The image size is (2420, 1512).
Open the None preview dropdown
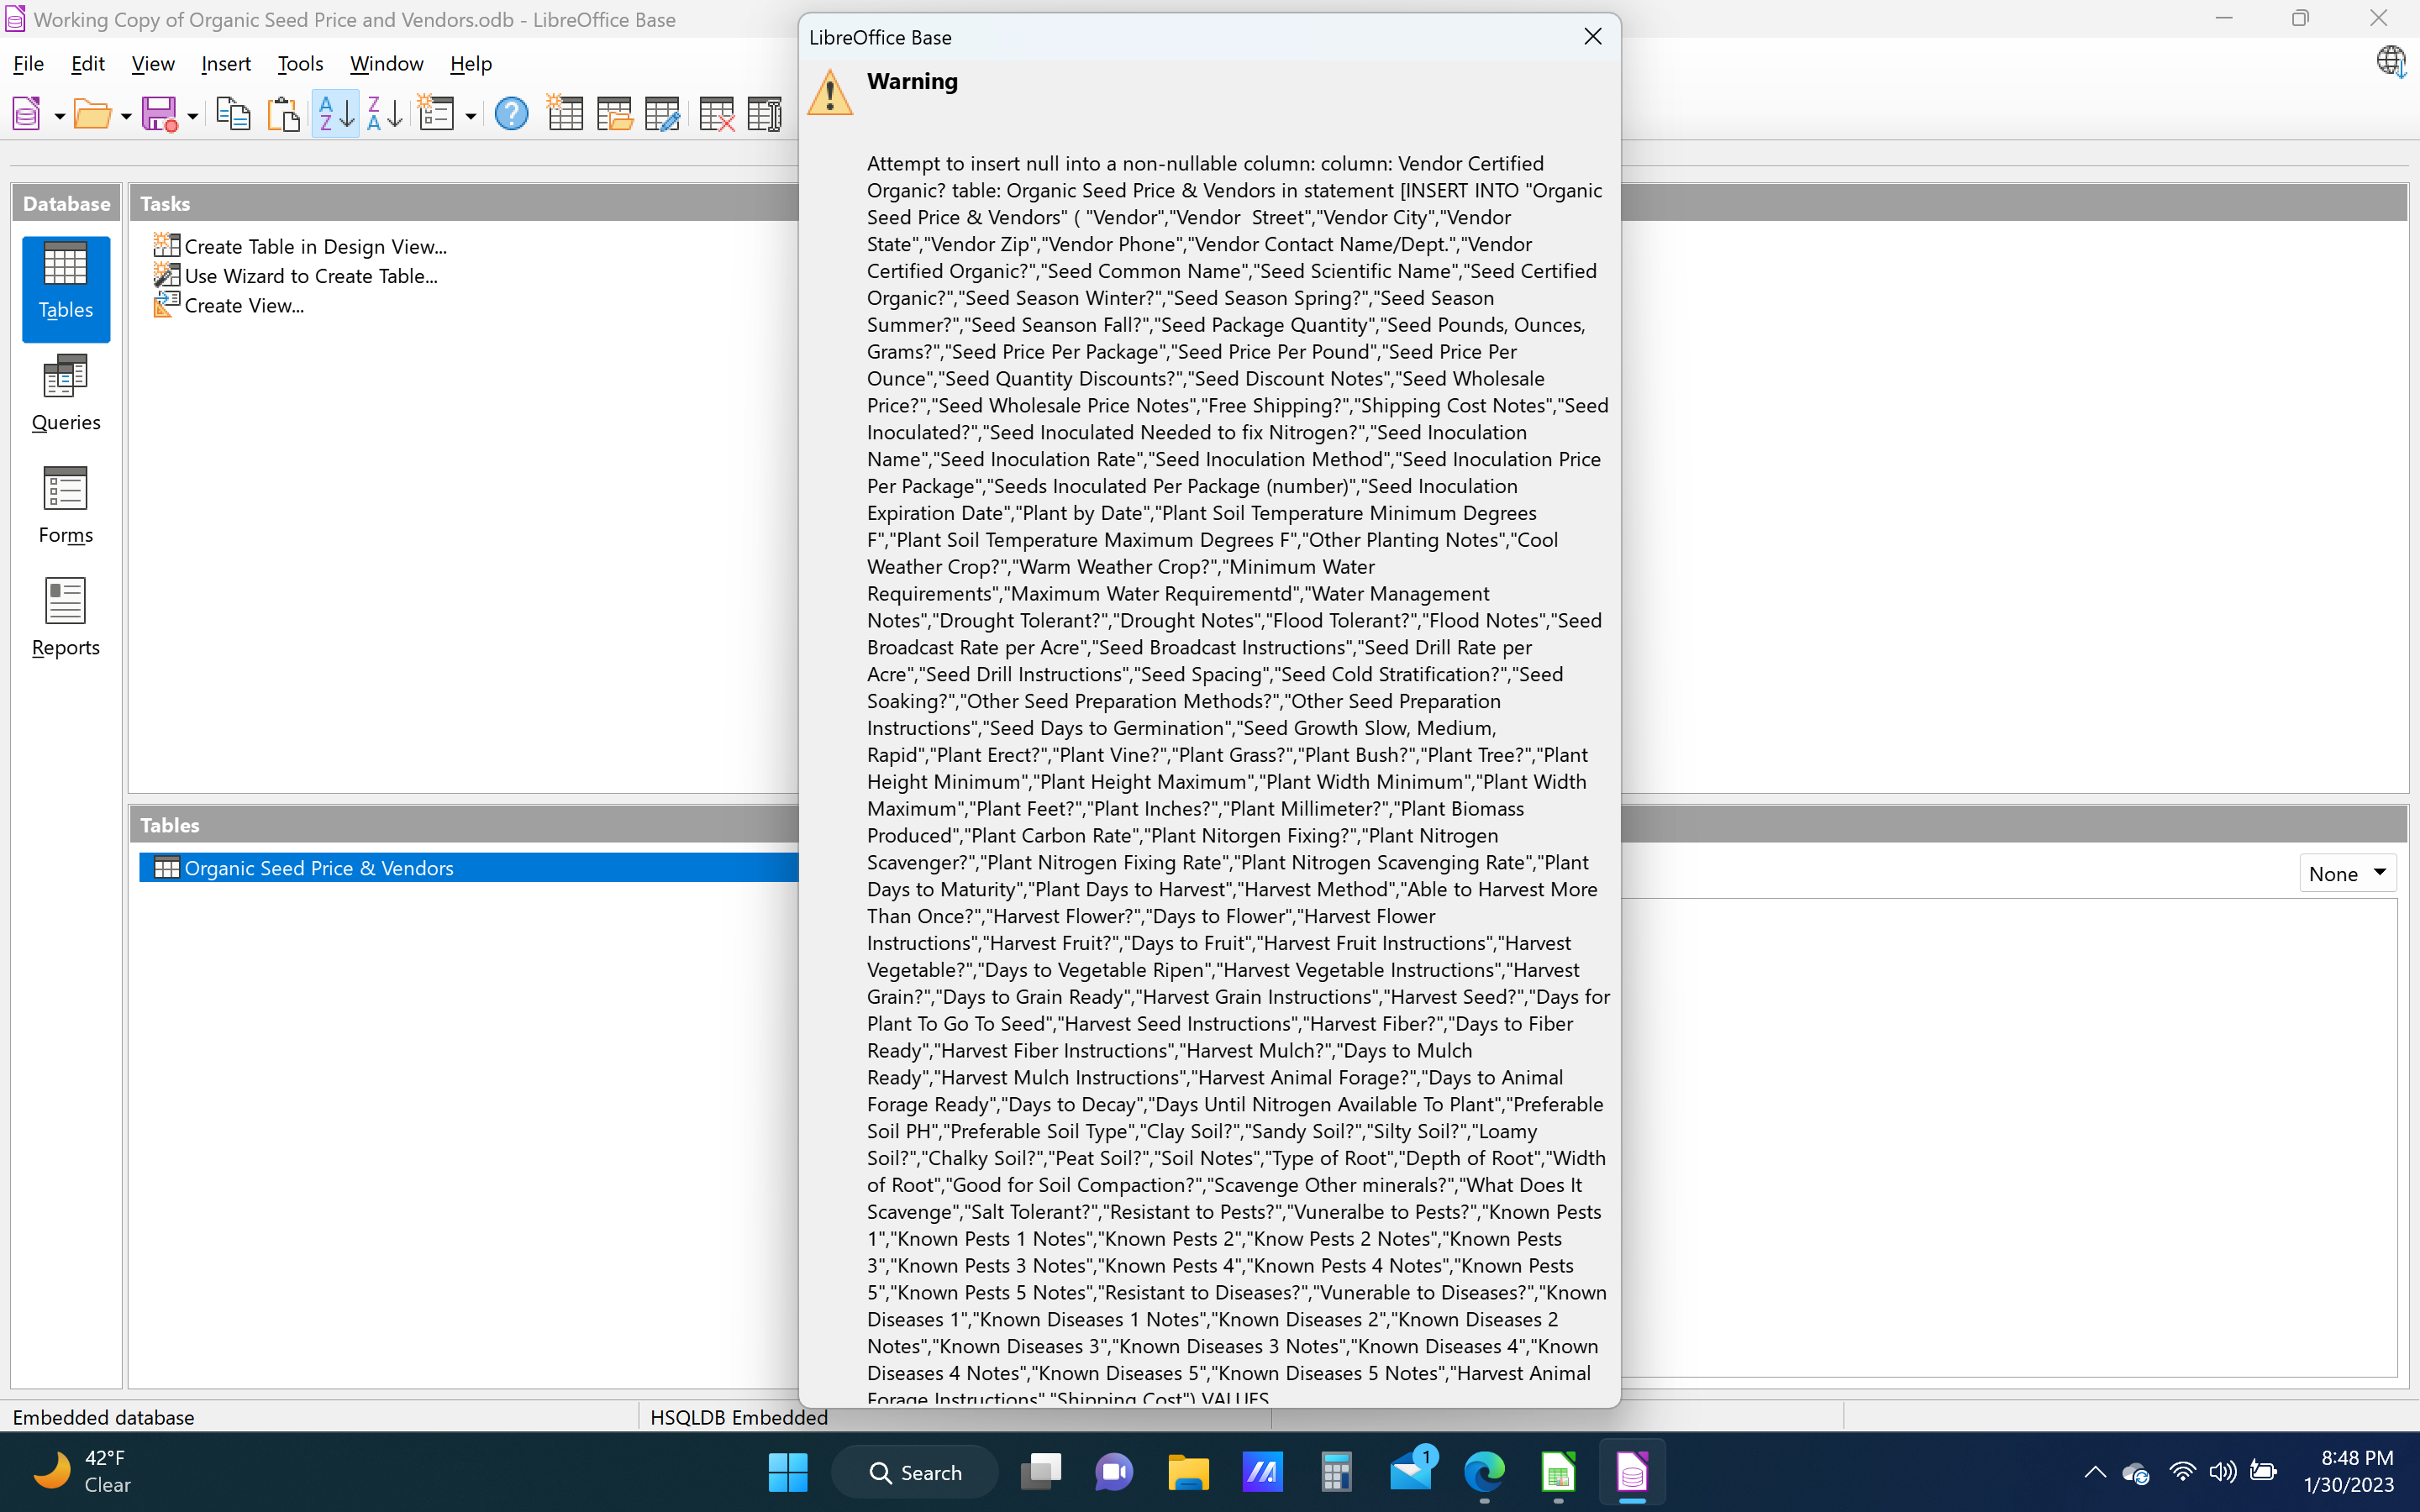coord(2347,873)
